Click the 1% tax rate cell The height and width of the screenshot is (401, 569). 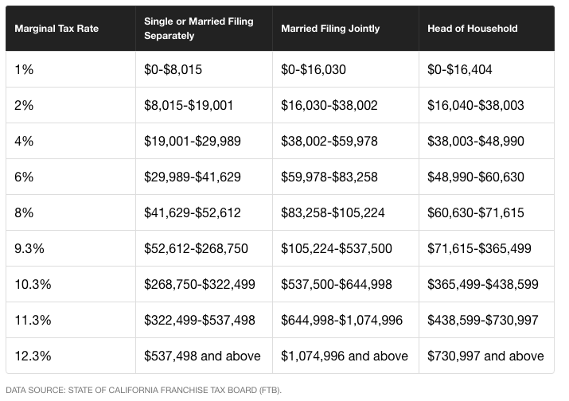[25, 69]
